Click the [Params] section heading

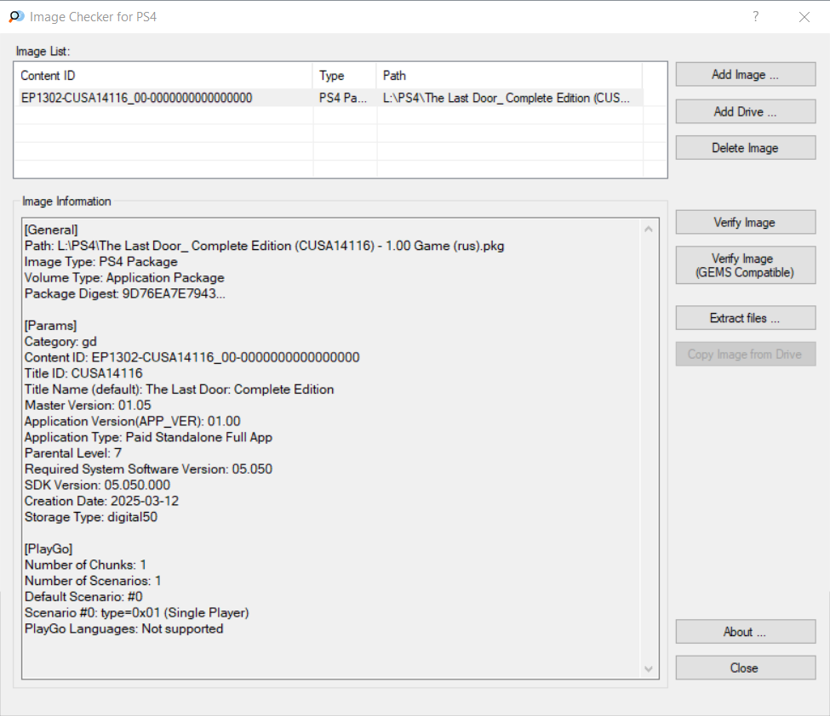click(51, 325)
